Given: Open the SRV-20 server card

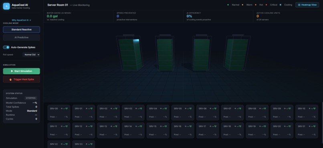Looking at the screenshot, I should pos(282,130).
